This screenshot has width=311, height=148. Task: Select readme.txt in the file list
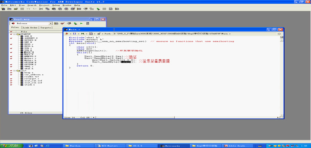[x=32, y=77]
